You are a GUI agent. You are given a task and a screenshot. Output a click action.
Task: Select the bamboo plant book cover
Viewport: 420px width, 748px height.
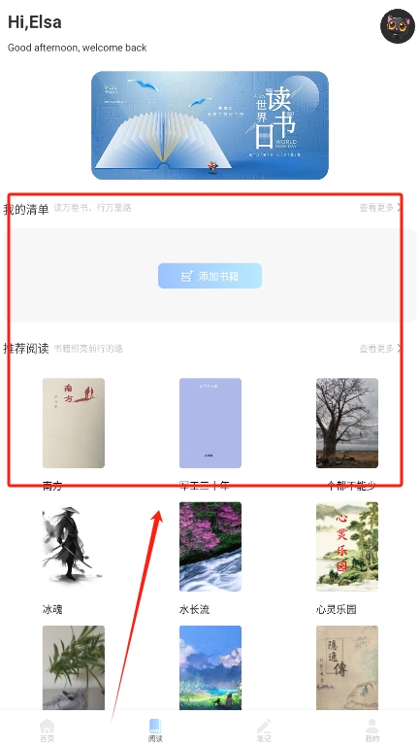click(x=74, y=668)
